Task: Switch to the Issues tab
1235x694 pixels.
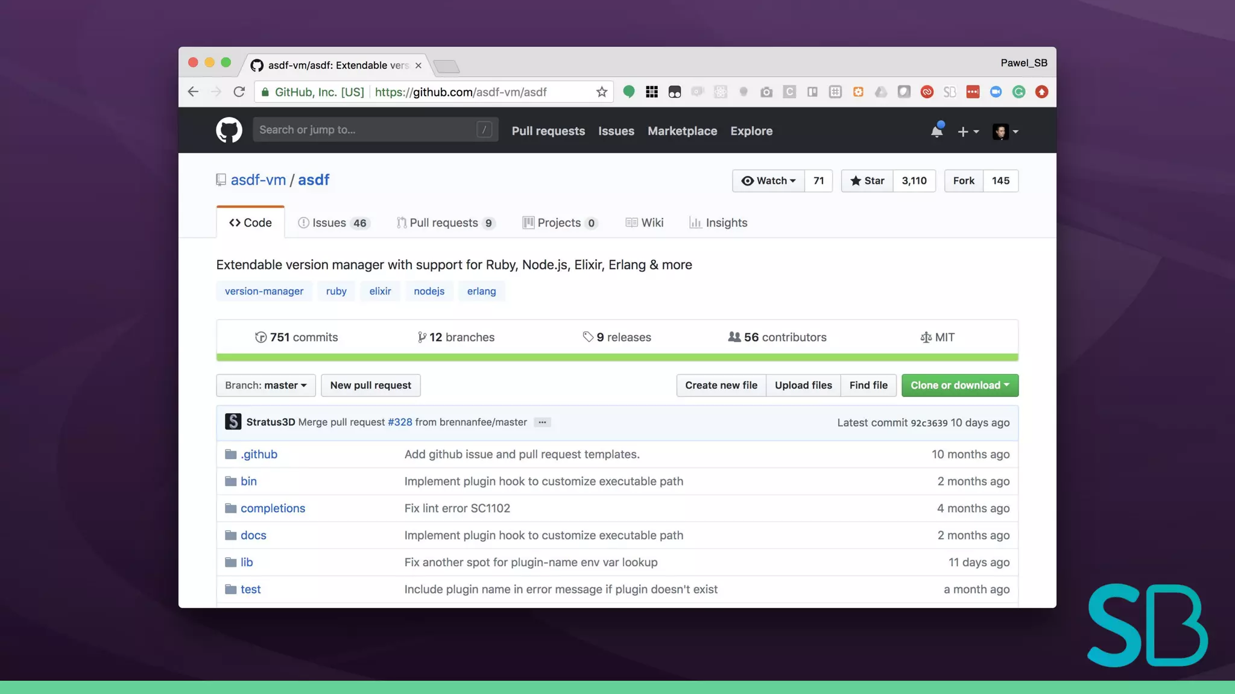Action: [333, 223]
